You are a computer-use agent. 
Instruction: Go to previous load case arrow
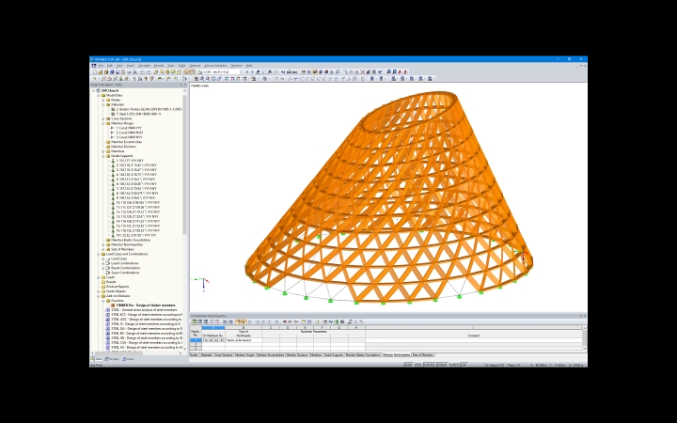point(247,72)
